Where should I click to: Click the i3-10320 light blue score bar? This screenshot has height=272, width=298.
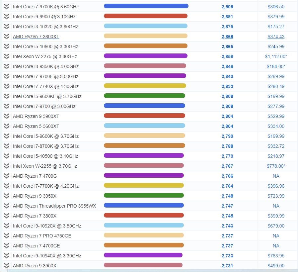(x=146, y=26)
